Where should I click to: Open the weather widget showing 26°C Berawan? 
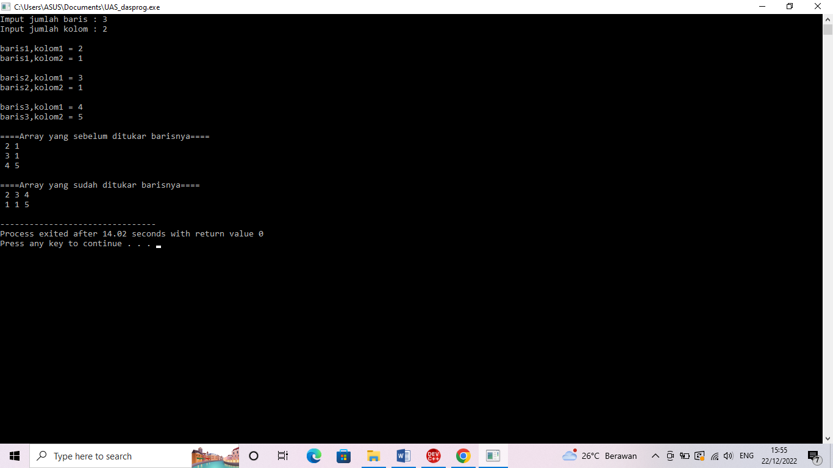click(599, 456)
